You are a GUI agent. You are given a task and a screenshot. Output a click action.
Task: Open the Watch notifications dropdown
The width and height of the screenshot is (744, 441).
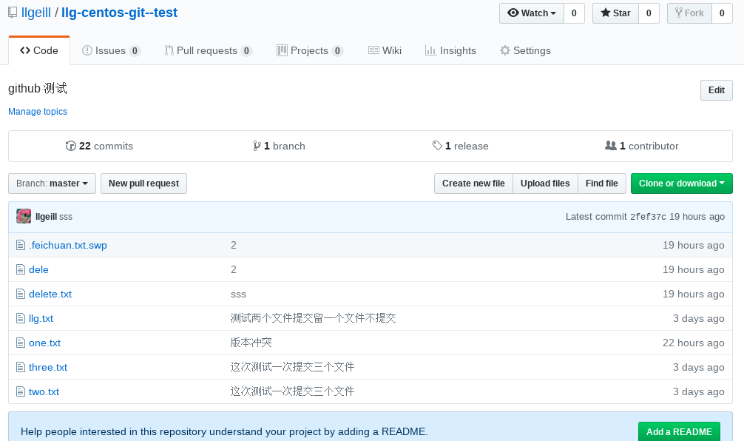click(x=531, y=13)
